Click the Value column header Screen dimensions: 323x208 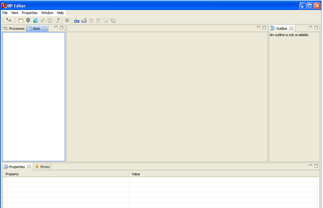coord(223,174)
